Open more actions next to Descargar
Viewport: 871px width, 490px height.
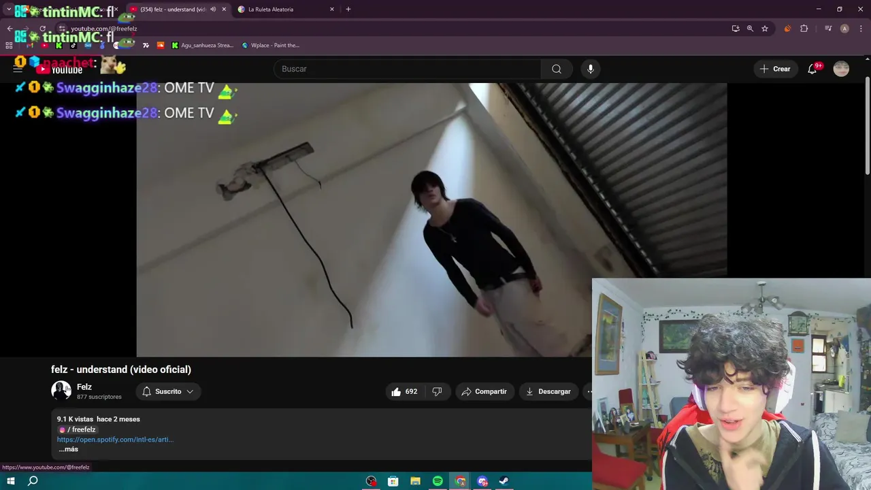pos(589,391)
